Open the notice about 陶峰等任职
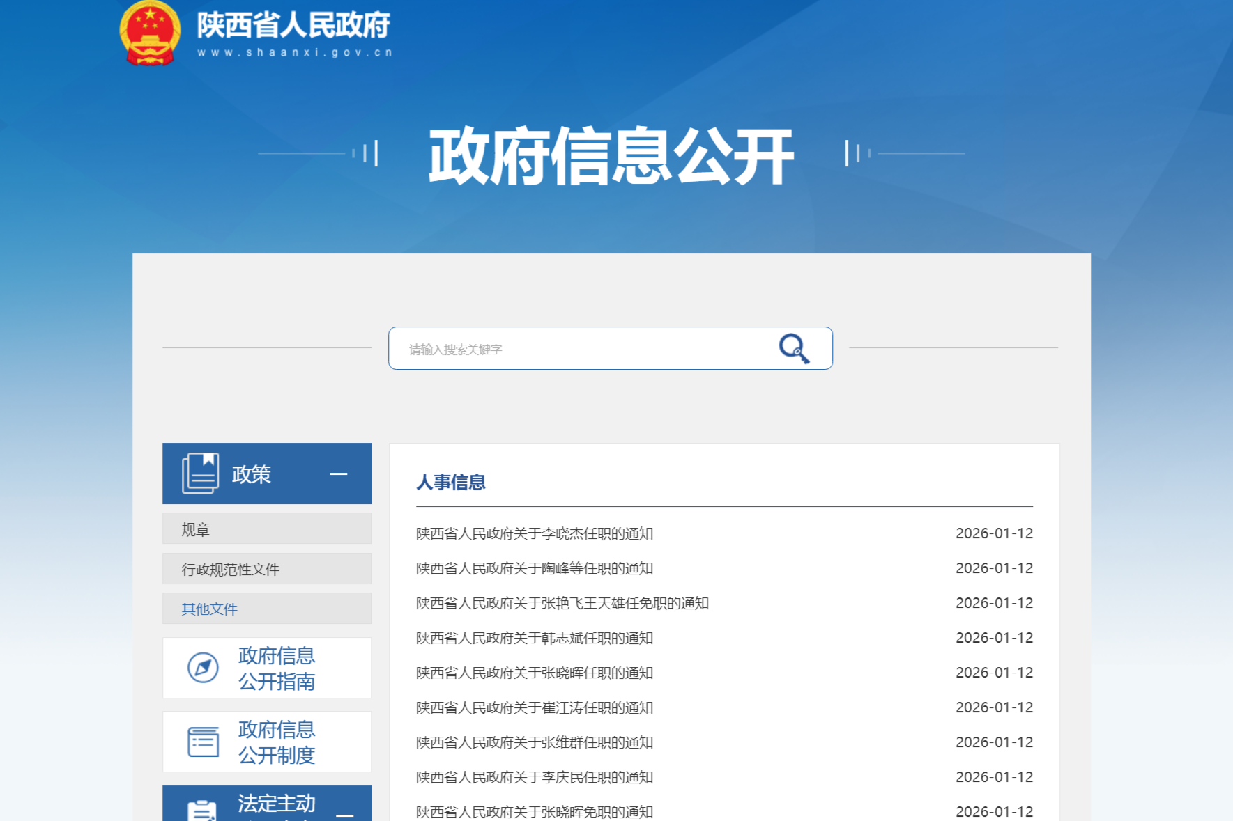 535,568
